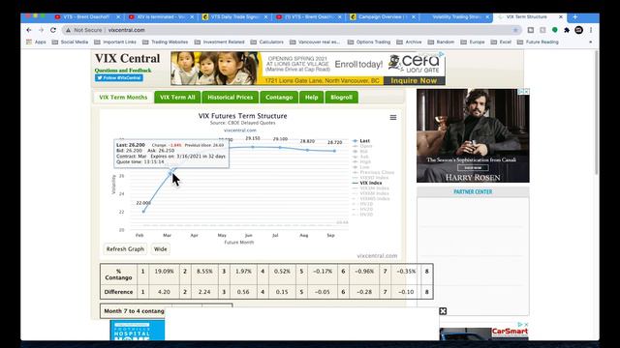Close the bottom overlay ad with X
This screenshot has height=348, width=620.
pyautogui.click(x=443, y=311)
